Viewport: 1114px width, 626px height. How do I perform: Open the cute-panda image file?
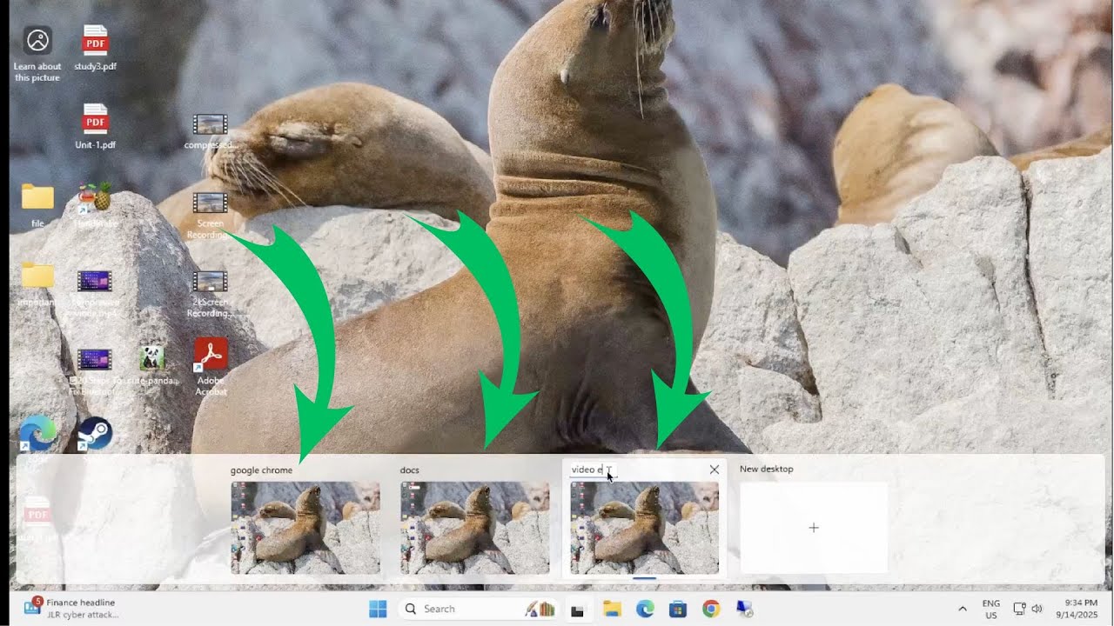tap(152, 365)
